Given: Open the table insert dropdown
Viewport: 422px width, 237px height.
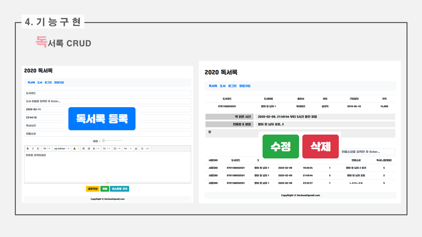Looking at the screenshot, I should click(117, 149).
